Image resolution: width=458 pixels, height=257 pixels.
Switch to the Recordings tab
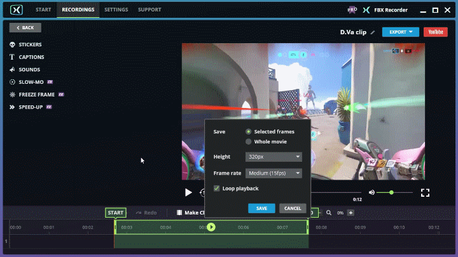pos(78,10)
